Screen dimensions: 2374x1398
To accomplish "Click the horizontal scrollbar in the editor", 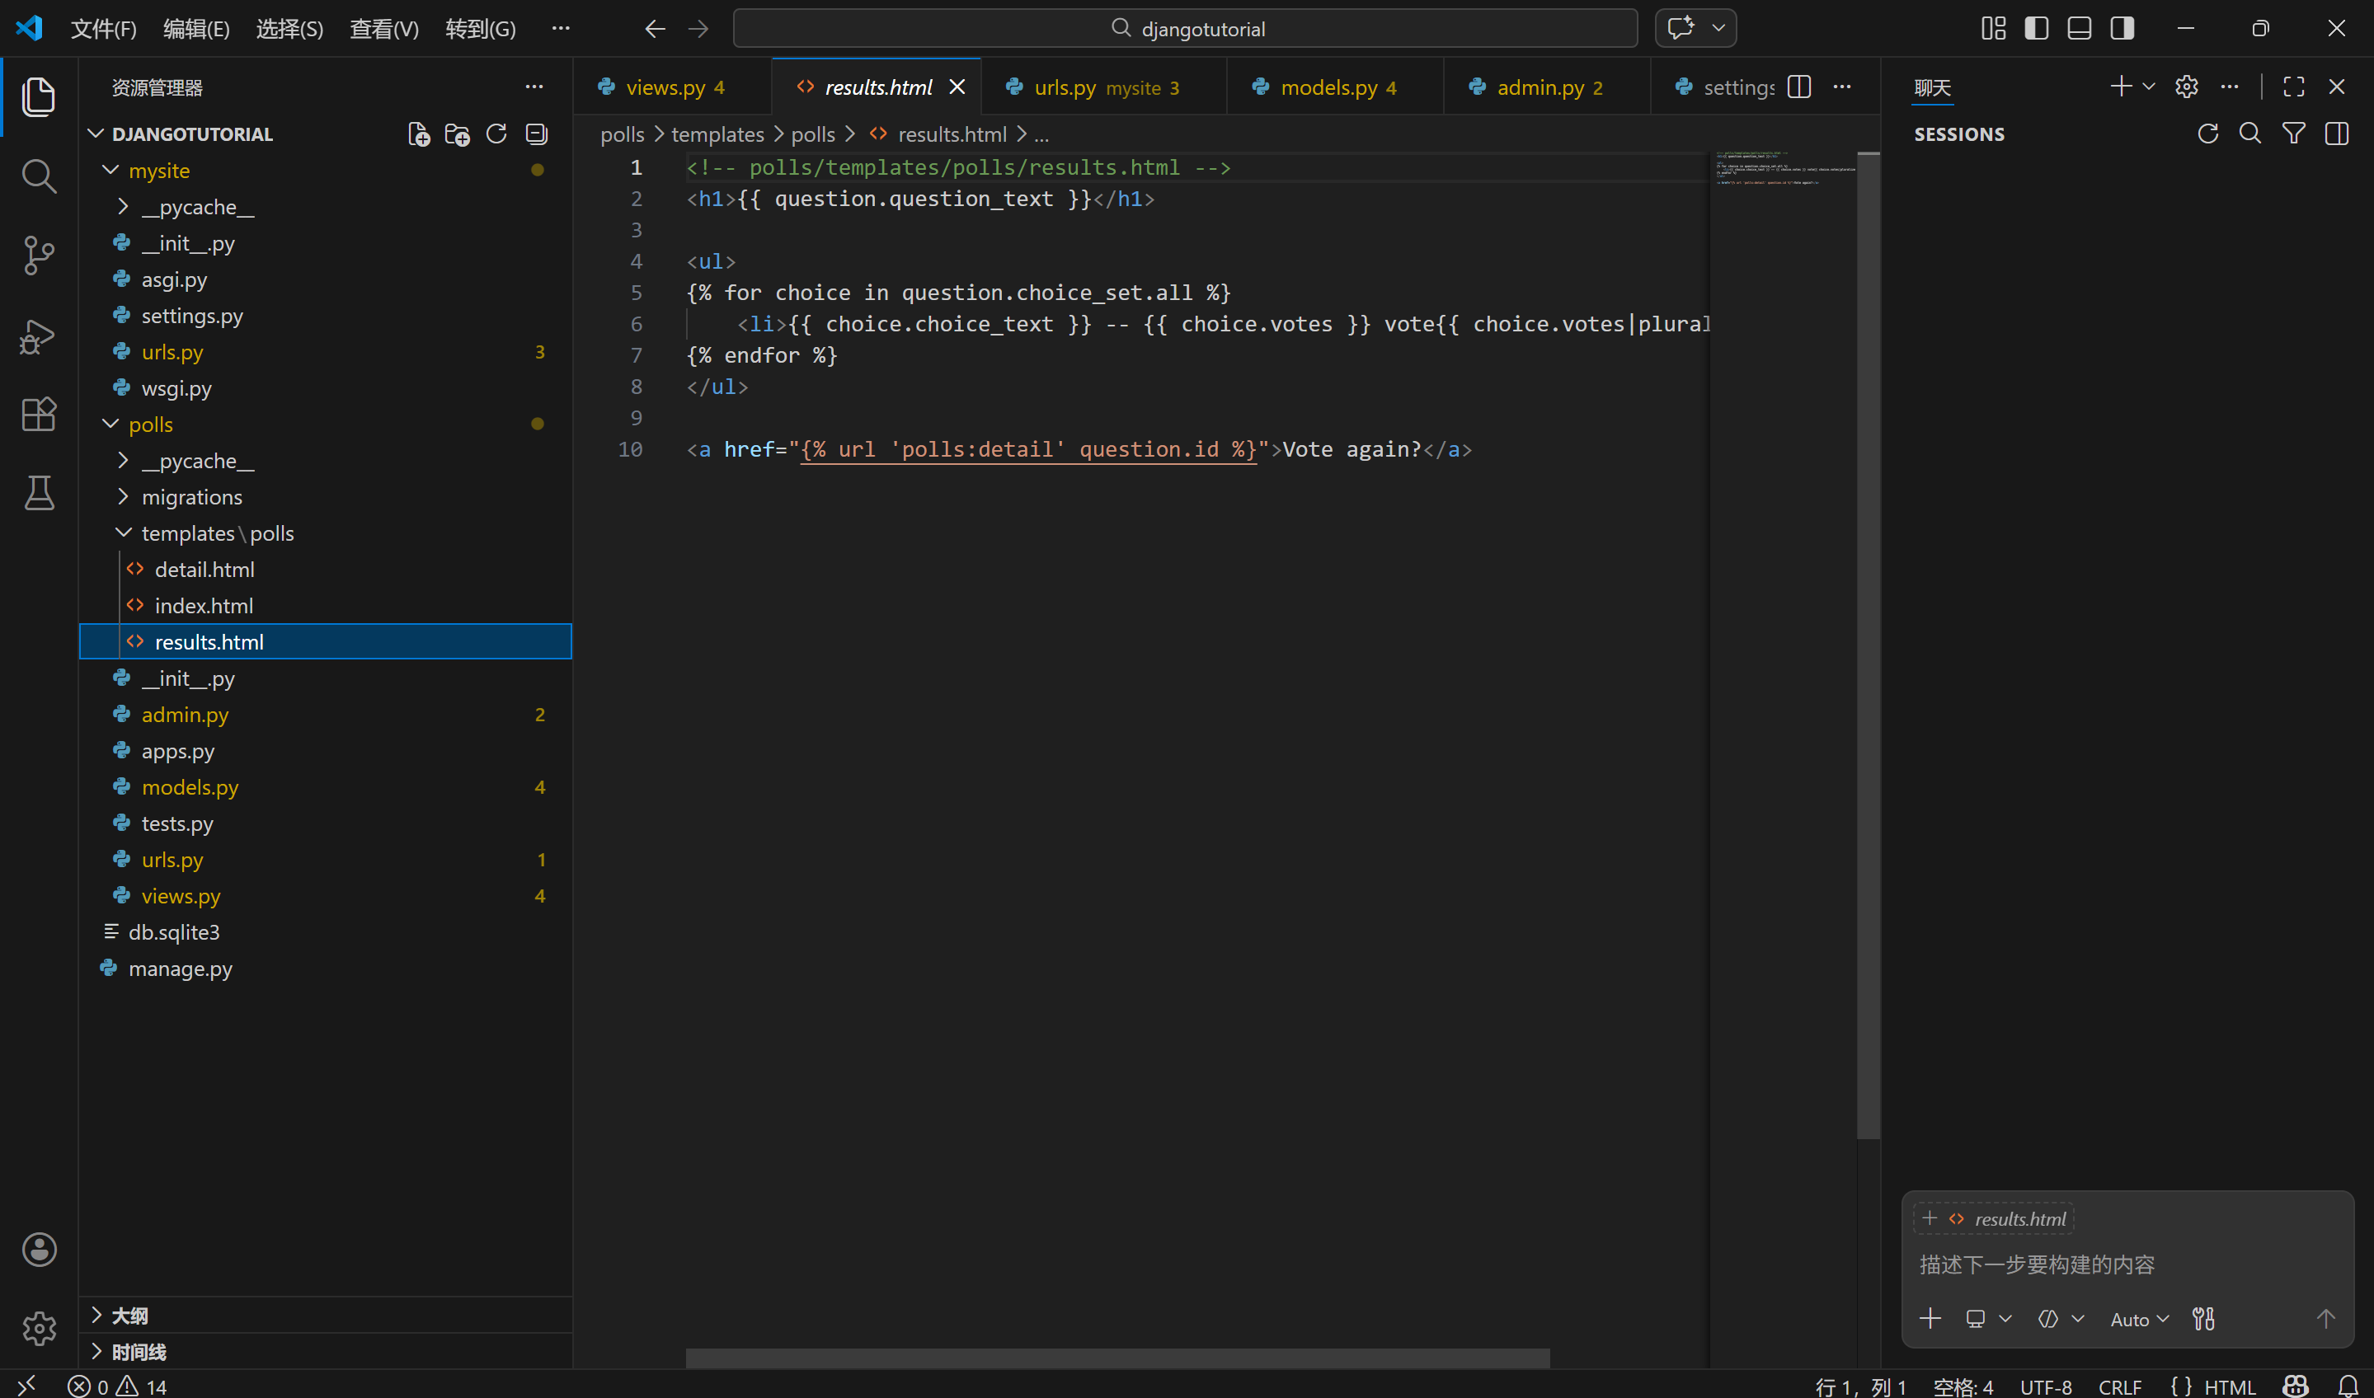I will point(1116,1358).
